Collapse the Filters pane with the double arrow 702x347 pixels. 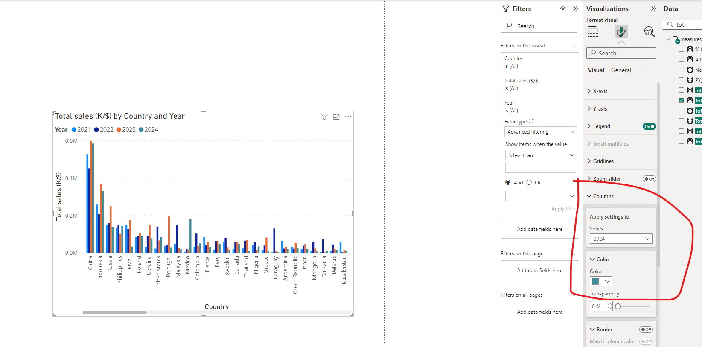(x=575, y=9)
